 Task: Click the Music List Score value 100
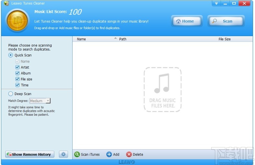pyautogui.click(x=75, y=12)
